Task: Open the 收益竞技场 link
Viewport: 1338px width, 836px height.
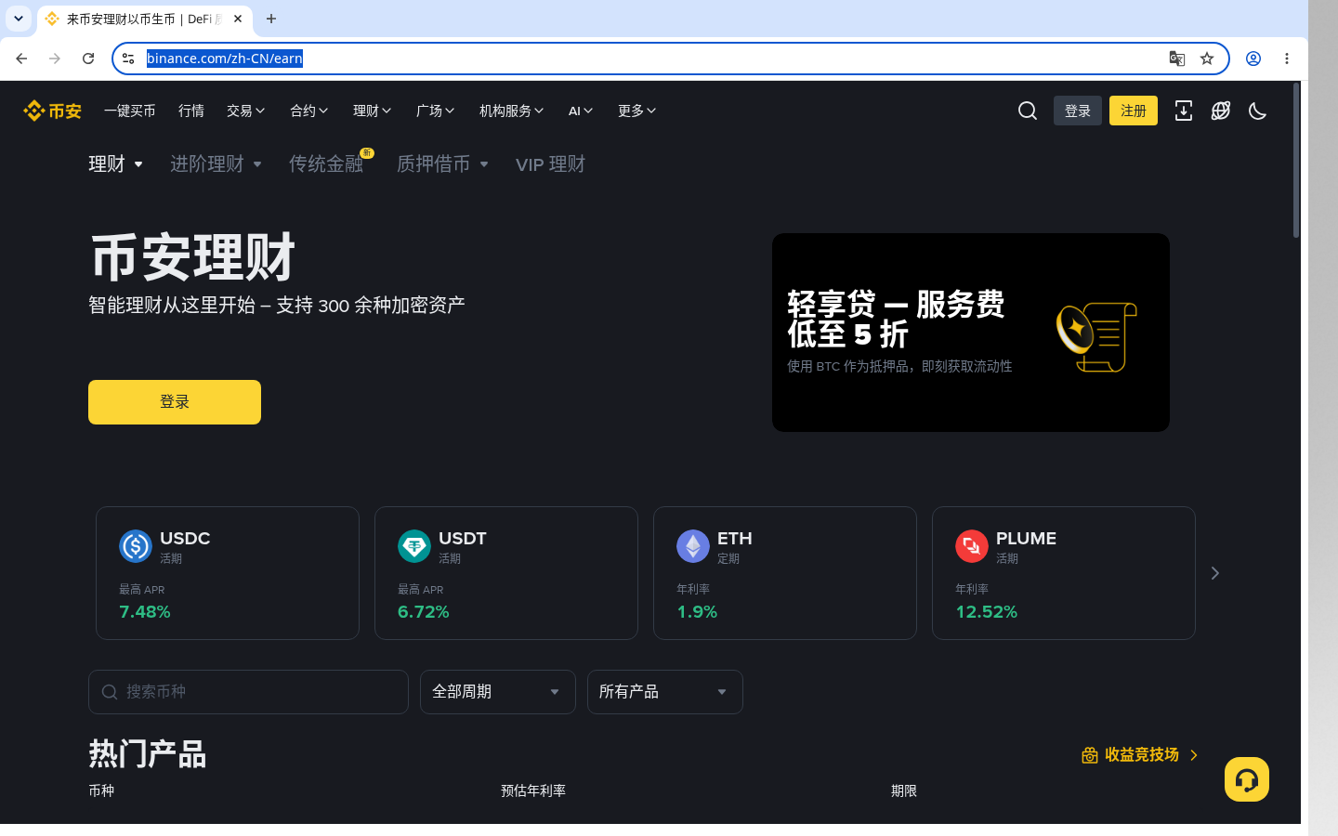Action: click(x=1142, y=755)
